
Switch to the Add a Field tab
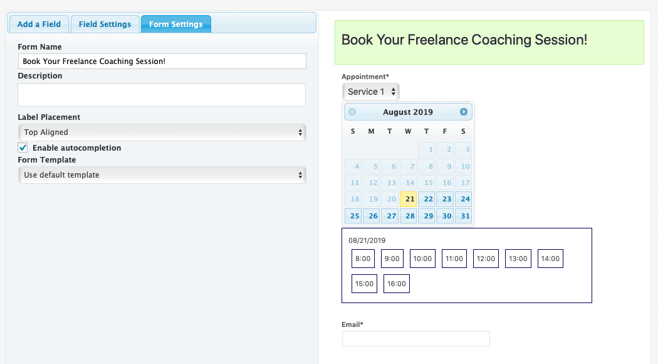38,24
